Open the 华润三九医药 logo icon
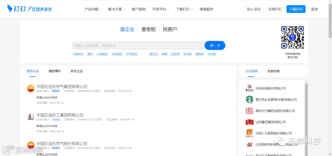Image resolution: width=332 pixels, height=156 pixels. pyautogui.click(x=249, y=133)
